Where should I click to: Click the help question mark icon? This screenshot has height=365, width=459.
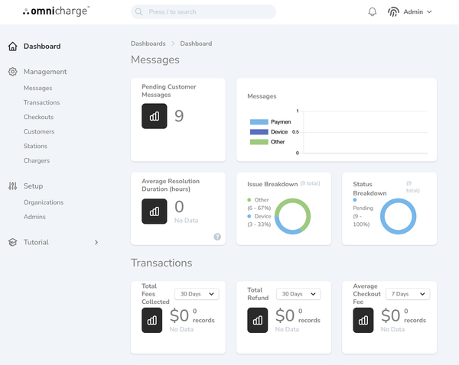pos(217,237)
